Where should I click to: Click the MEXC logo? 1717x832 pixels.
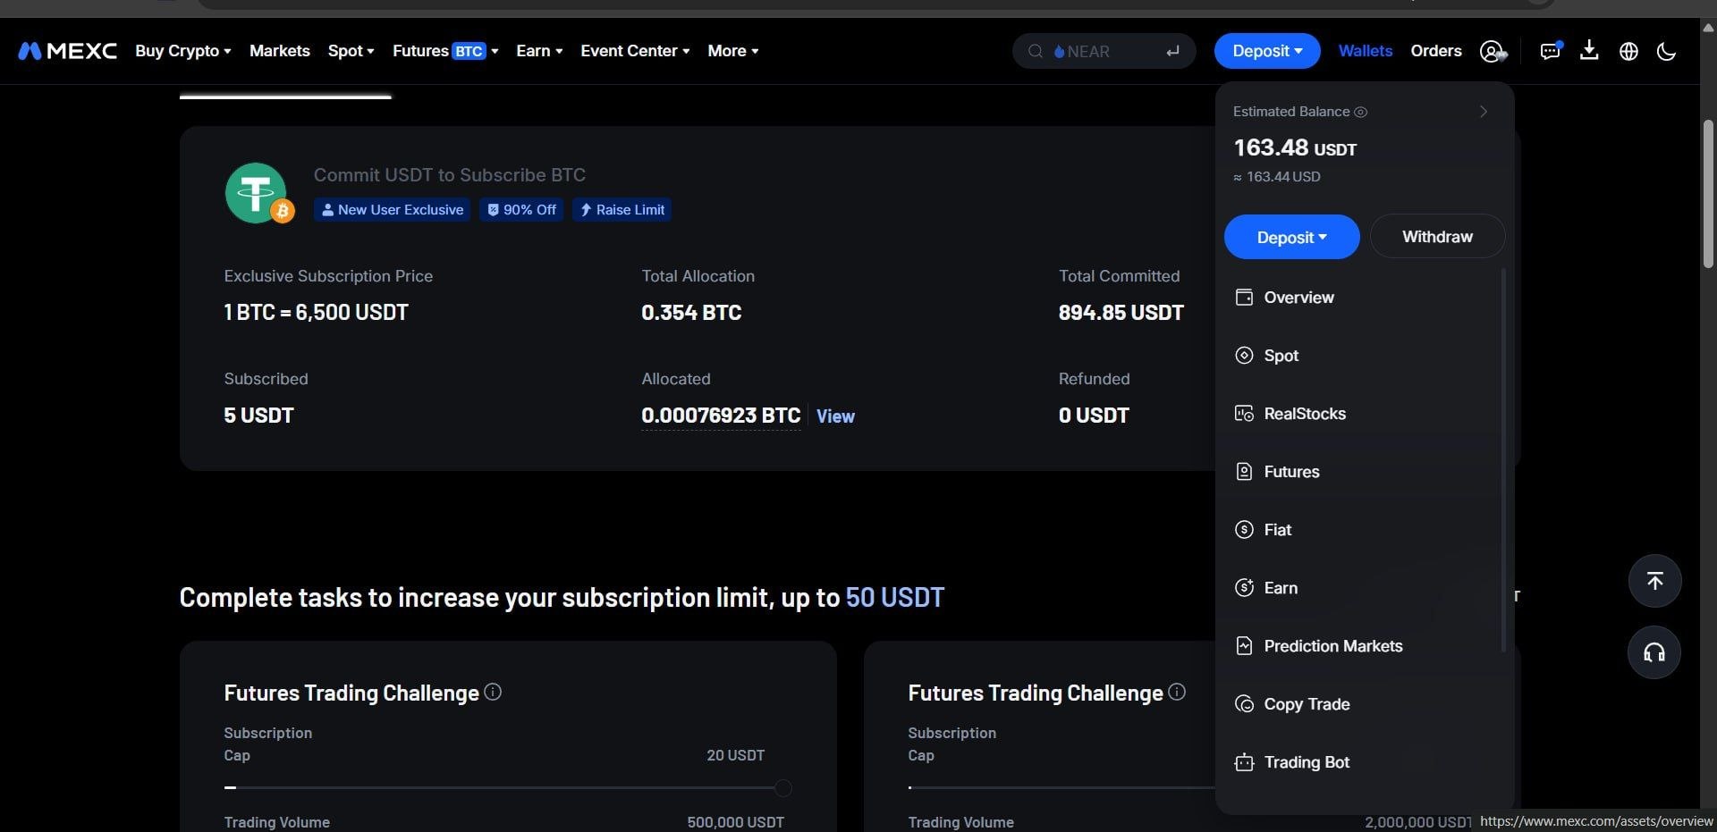coord(68,51)
